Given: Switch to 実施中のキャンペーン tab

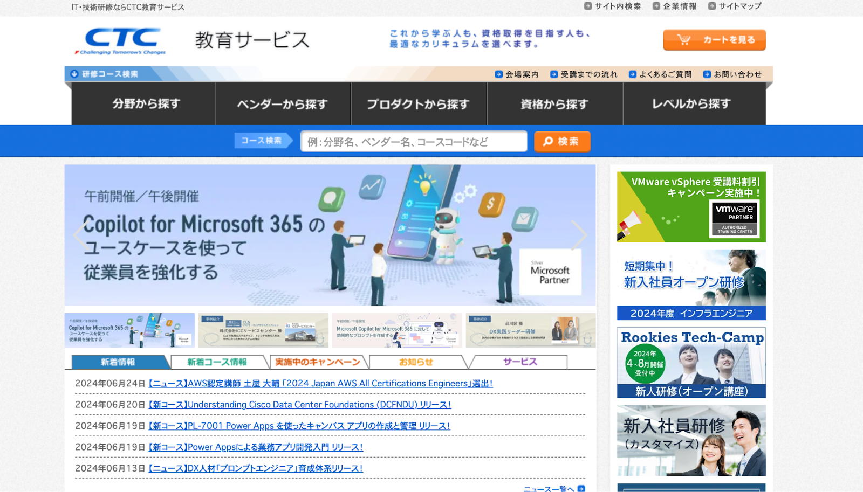Looking at the screenshot, I should pyautogui.click(x=318, y=362).
